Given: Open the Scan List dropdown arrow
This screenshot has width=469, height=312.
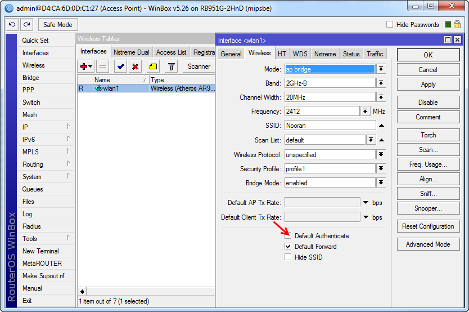Looking at the screenshot, I should pos(371,140).
